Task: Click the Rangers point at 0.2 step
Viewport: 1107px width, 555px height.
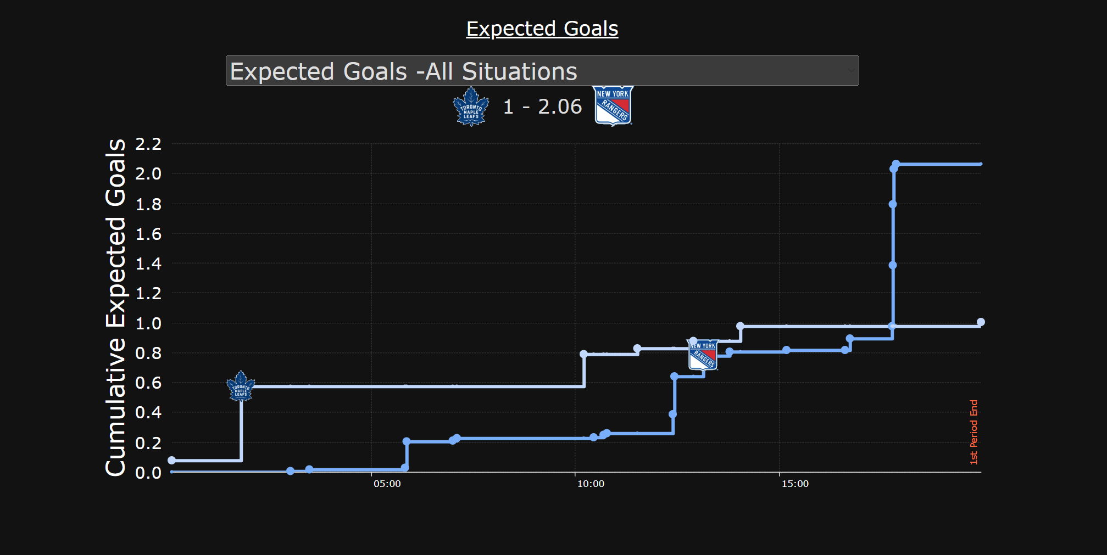Action: click(x=407, y=441)
